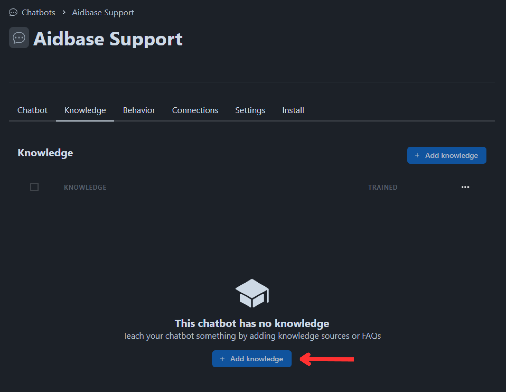Open the three-dots table options menu

point(465,187)
